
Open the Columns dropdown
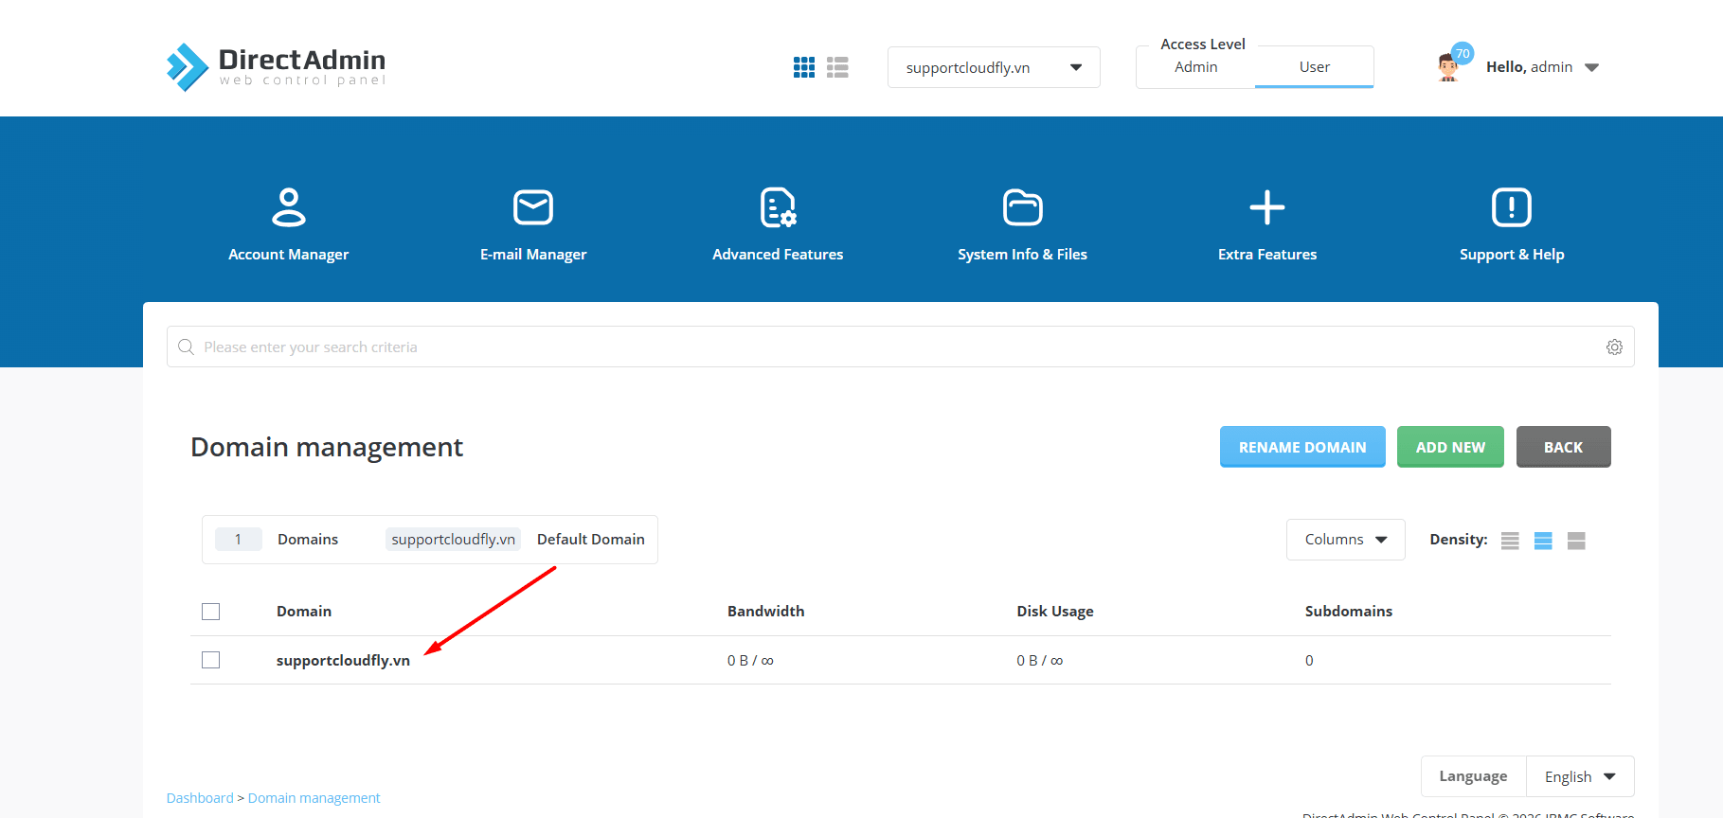[1345, 540]
